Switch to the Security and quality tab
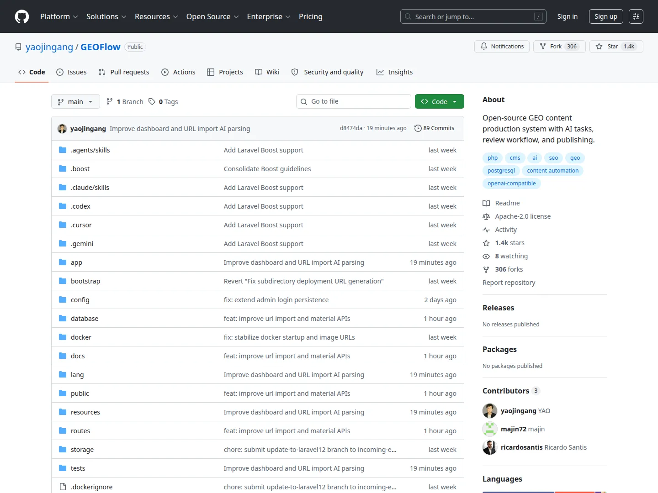Screen dimensions: 658x493 [327, 72]
